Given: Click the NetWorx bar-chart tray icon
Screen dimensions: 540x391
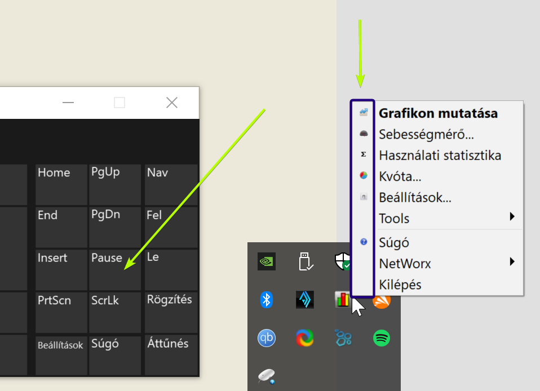Looking at the screenshot, I should [x=343, y=300].
